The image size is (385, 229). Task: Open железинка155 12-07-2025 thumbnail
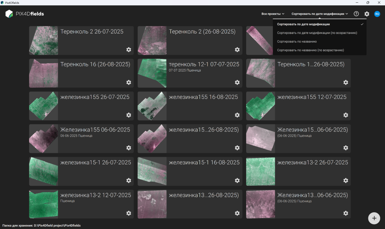(x=260, y=106)
